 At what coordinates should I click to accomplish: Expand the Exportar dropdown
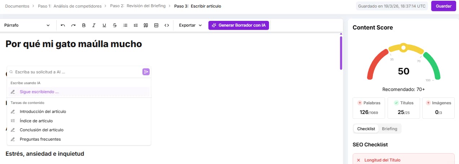190,26
